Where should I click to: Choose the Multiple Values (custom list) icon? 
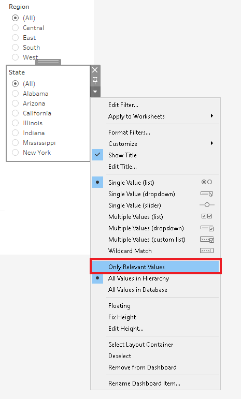(x=207, y=240)
